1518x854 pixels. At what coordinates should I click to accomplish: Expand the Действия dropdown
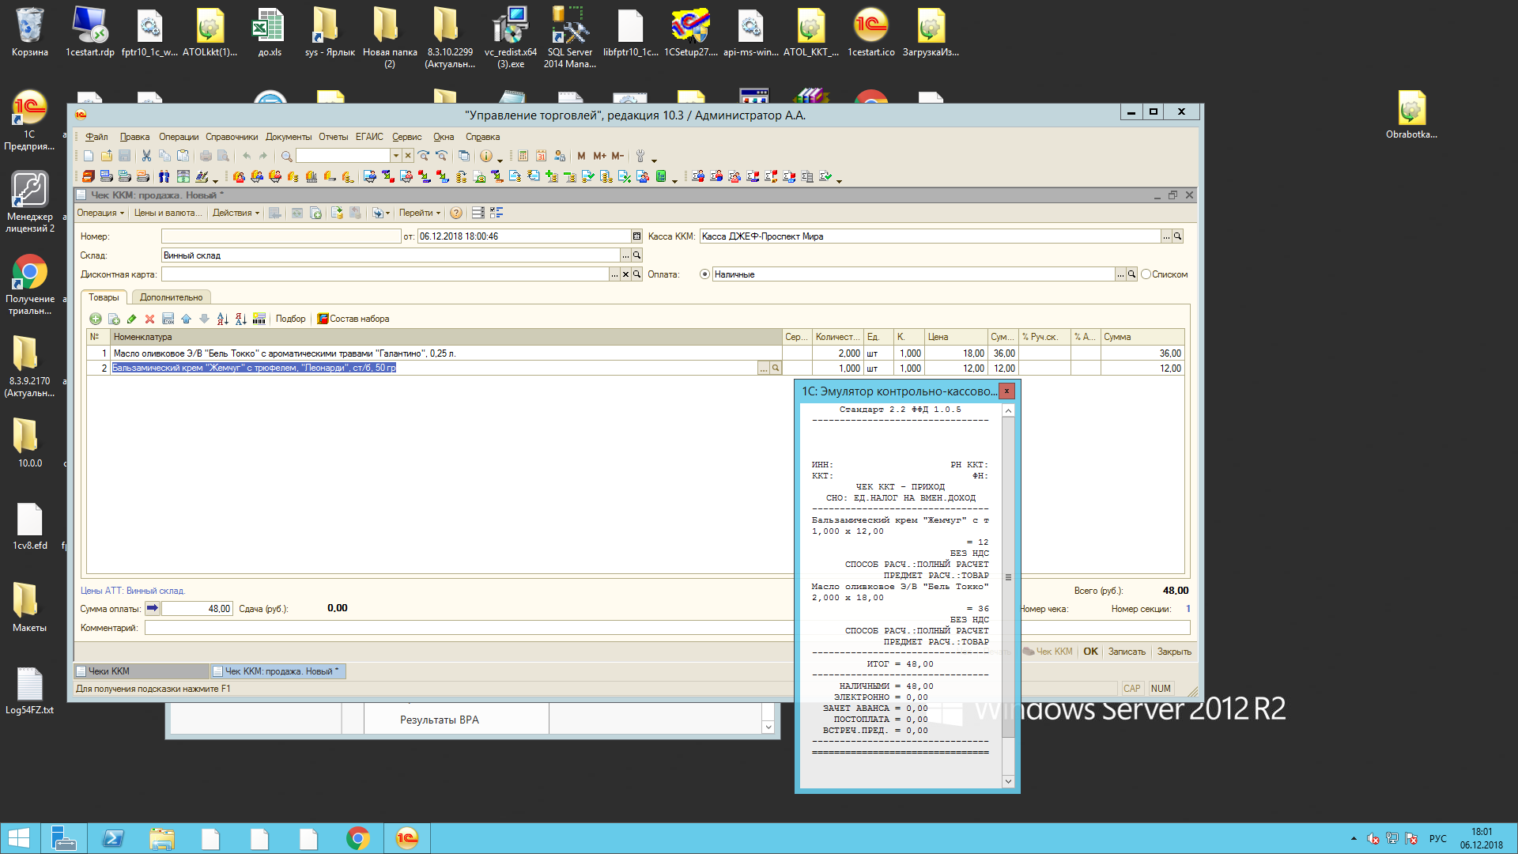(x=236, y=213)
